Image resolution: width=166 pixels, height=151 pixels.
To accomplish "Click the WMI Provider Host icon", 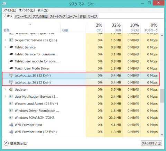I will [x=11, y=125].
